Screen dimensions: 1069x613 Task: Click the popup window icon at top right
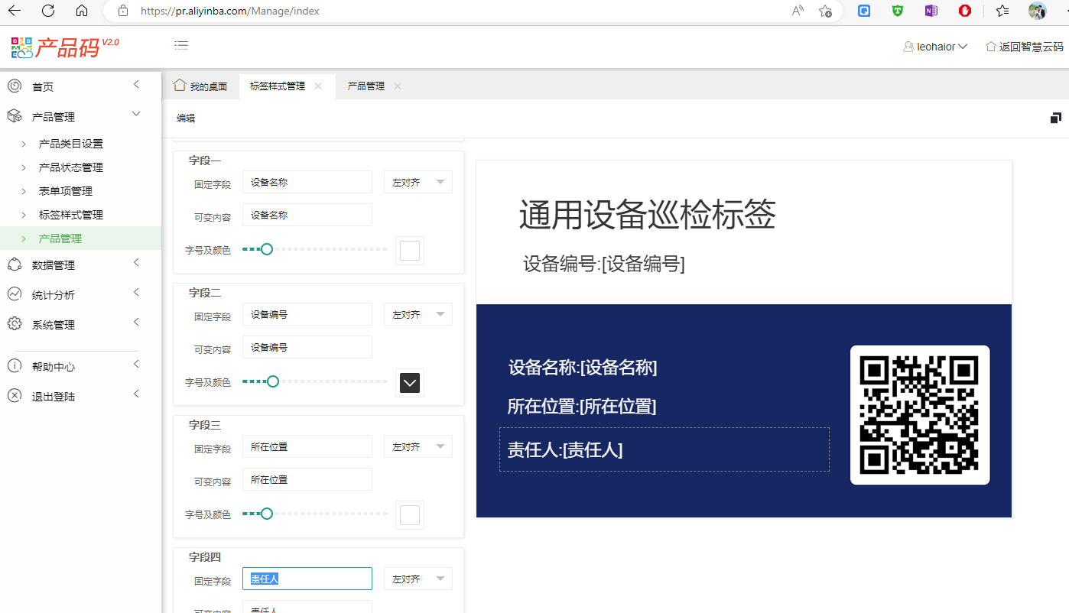[x=1055, y=118]
